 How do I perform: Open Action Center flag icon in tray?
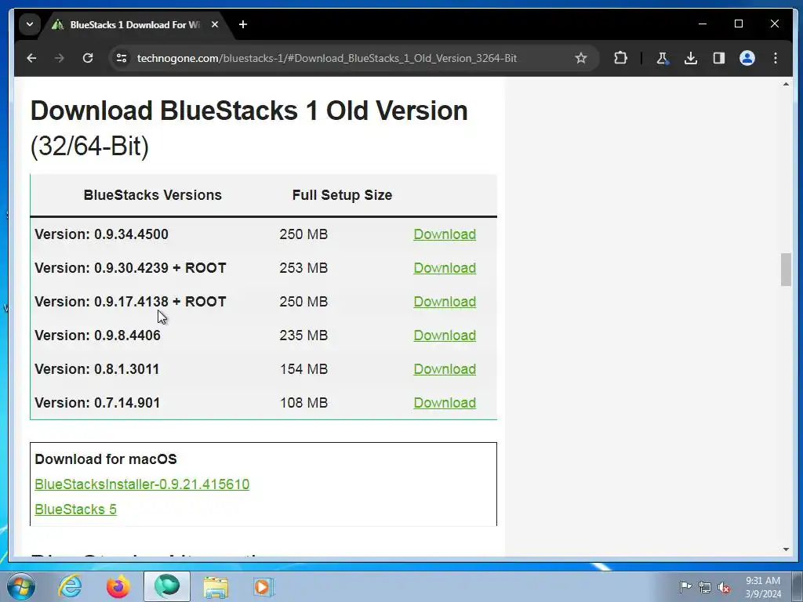coord(685,586)
